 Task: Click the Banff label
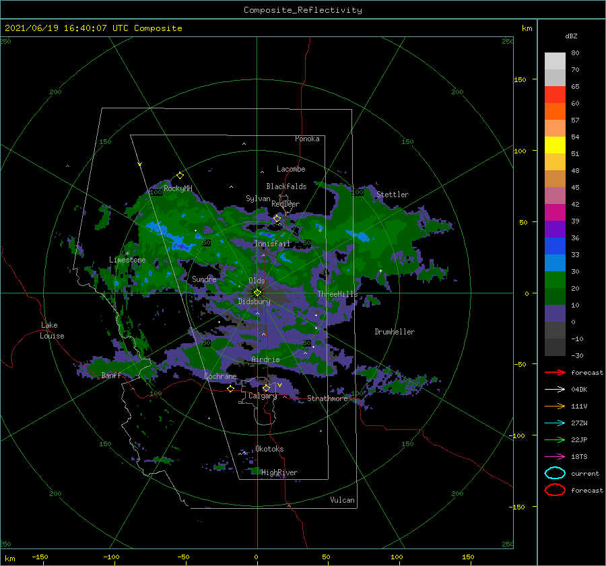111,375
